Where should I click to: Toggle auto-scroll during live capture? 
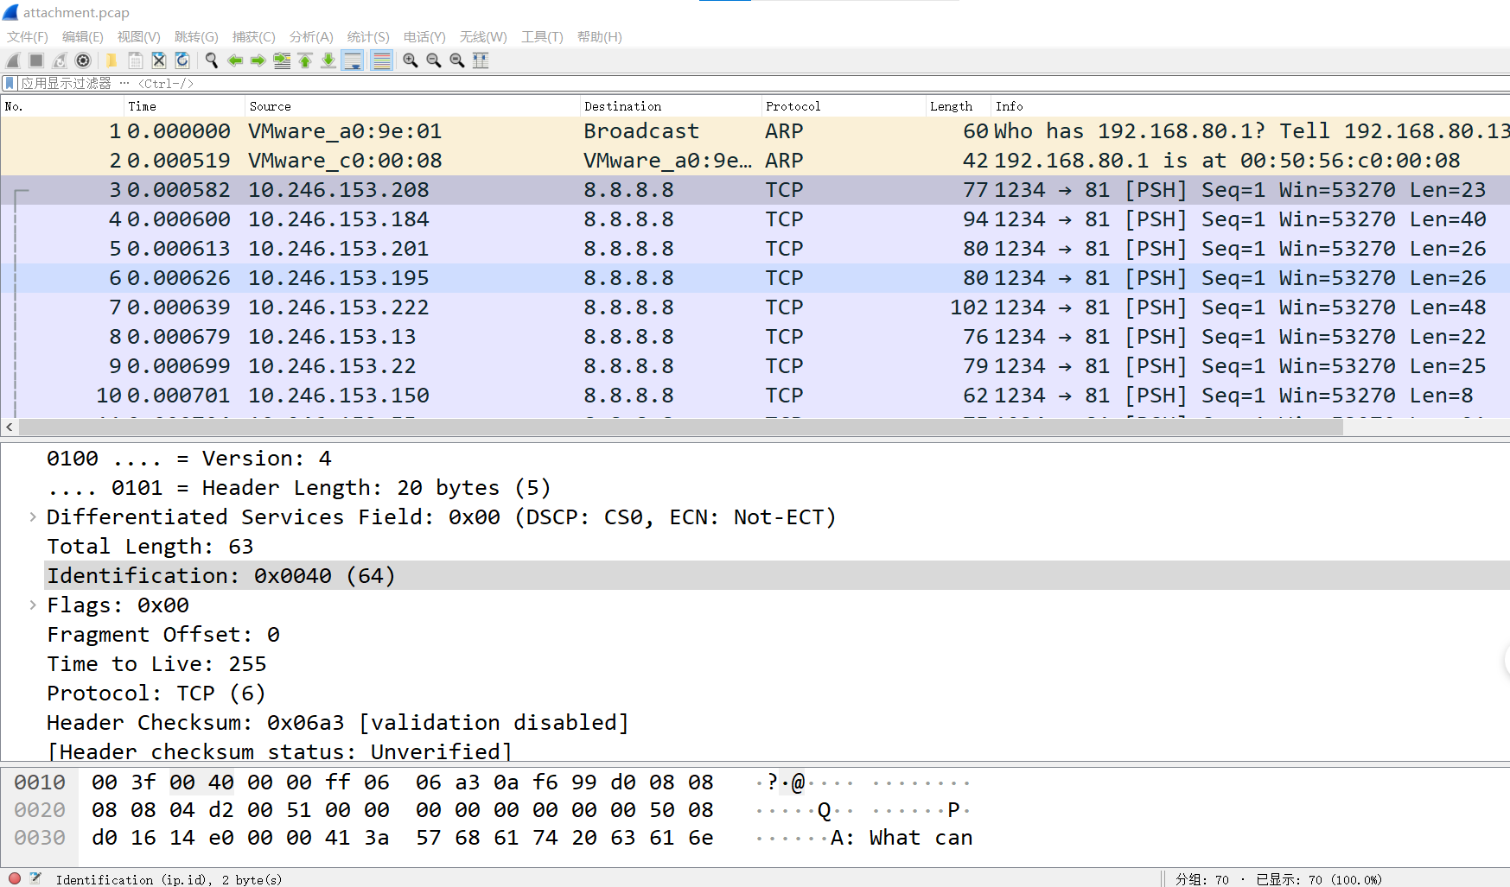tap(353, 60)
